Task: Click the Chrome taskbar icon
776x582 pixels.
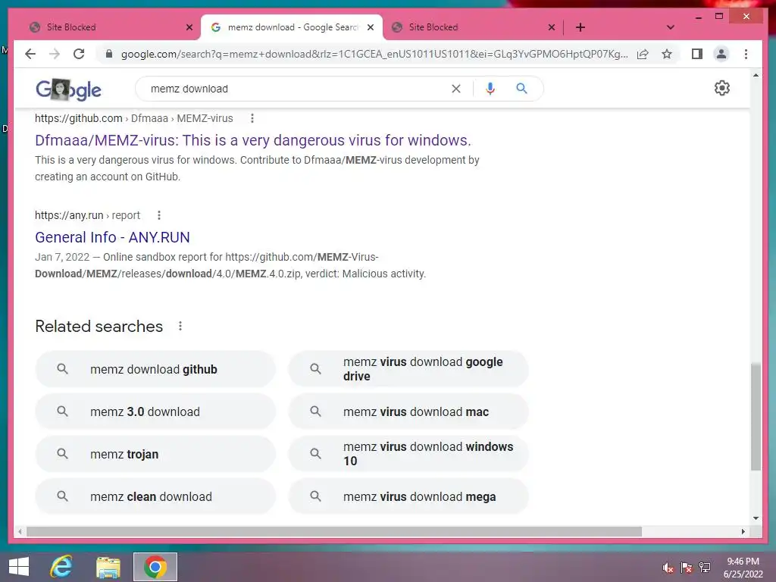Action: click(155, 567)
